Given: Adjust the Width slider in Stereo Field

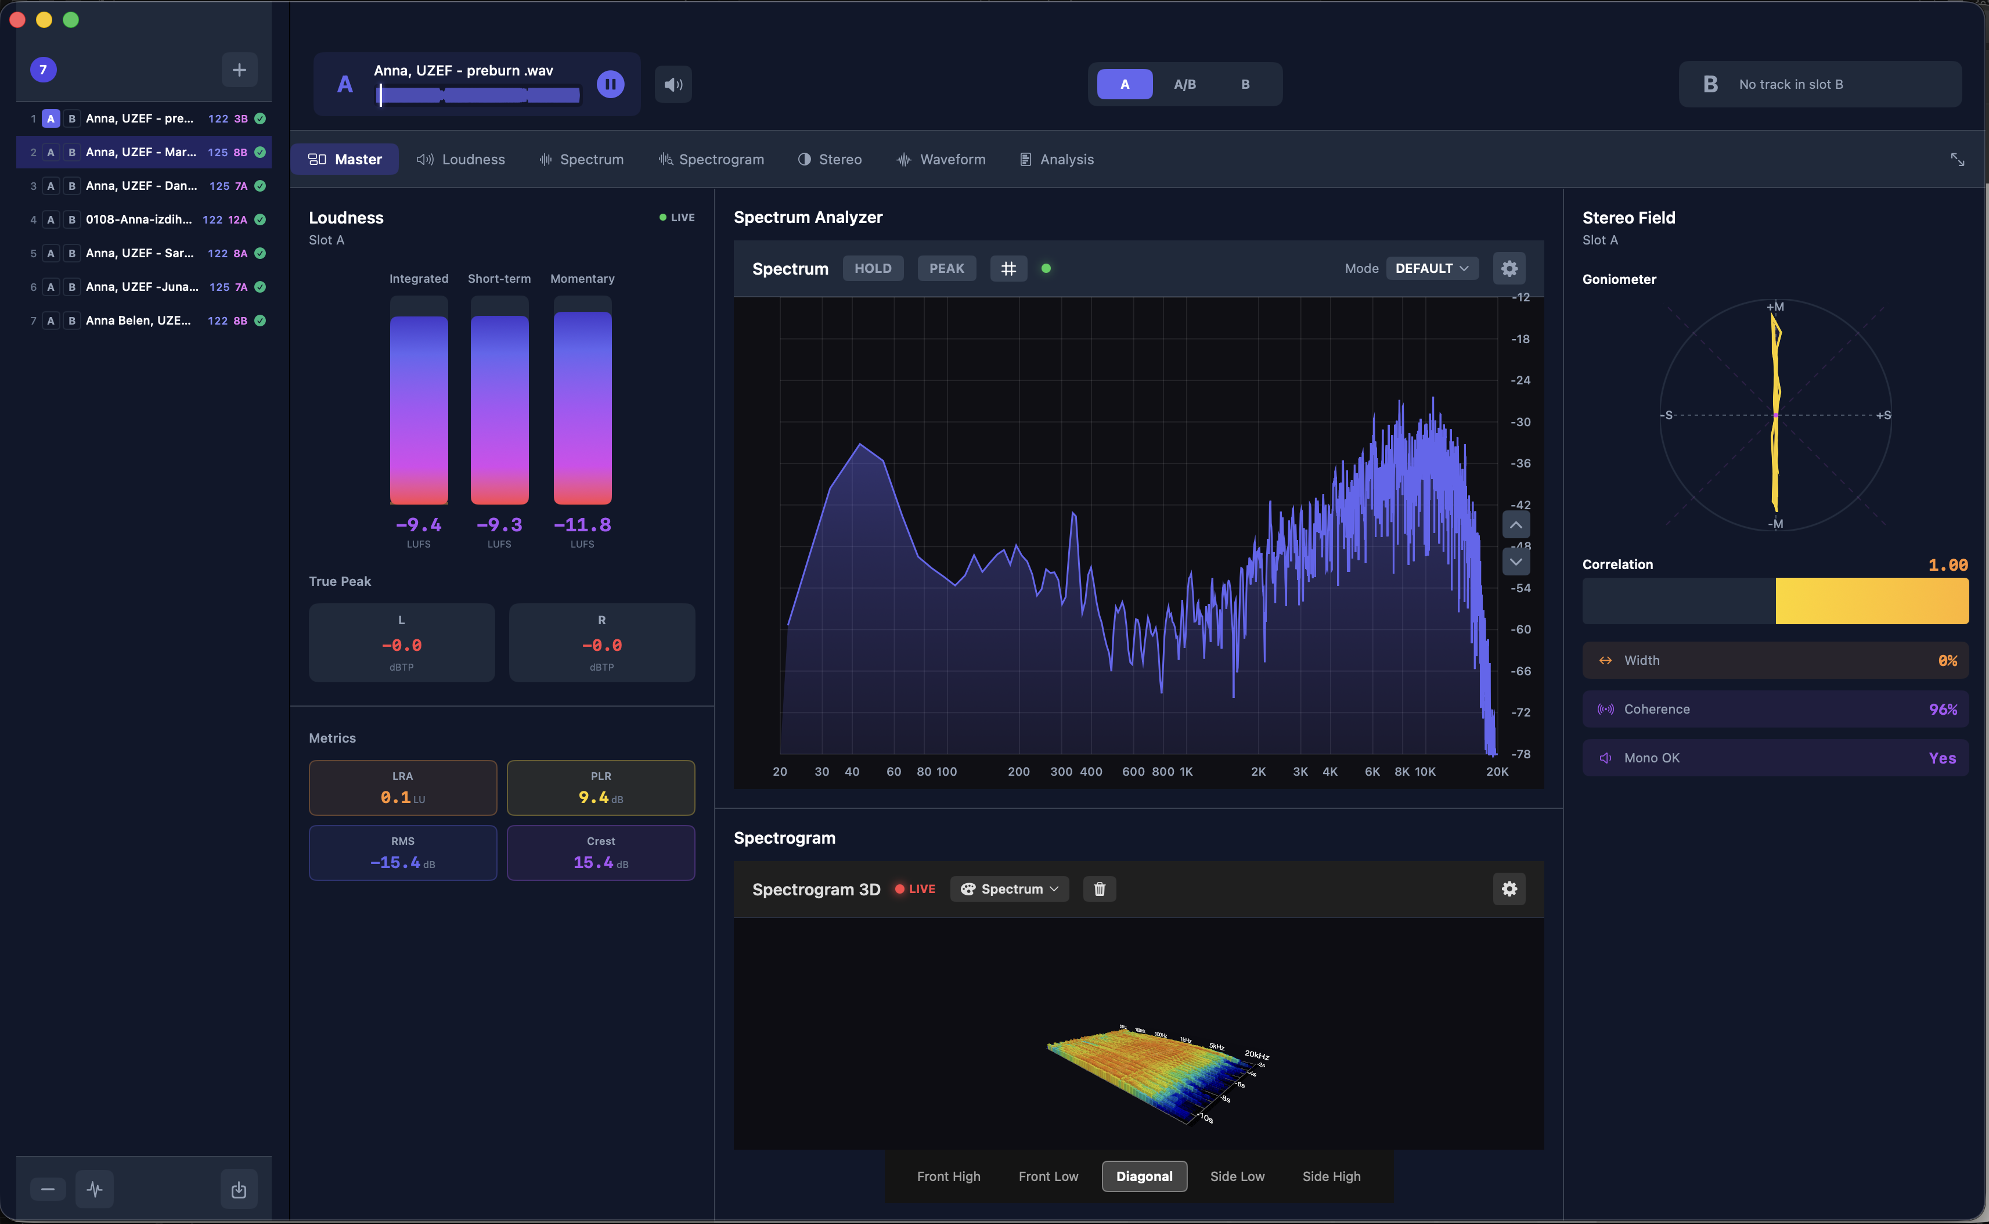Looking at the screenshot, I should point(1775,660).
